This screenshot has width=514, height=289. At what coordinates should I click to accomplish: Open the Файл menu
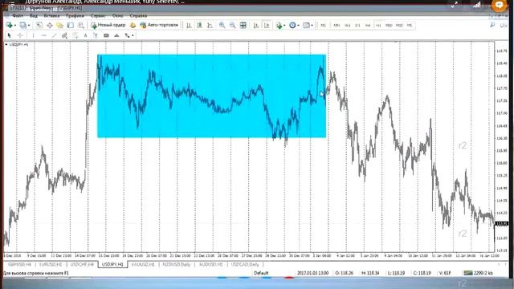[18, 16]
